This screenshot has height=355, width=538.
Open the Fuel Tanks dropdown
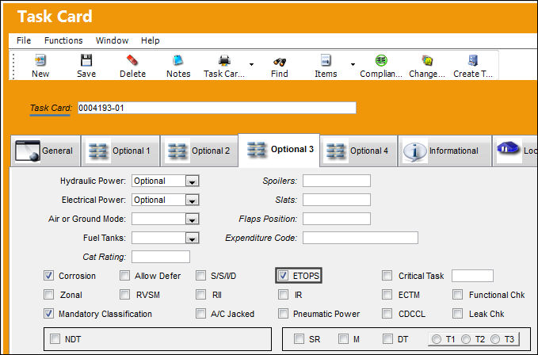pyautogui.click(x=192, y=238)
